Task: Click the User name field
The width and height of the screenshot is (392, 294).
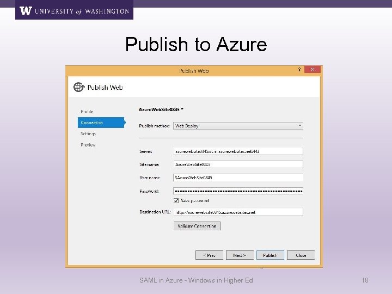Action: pos(238,177)
